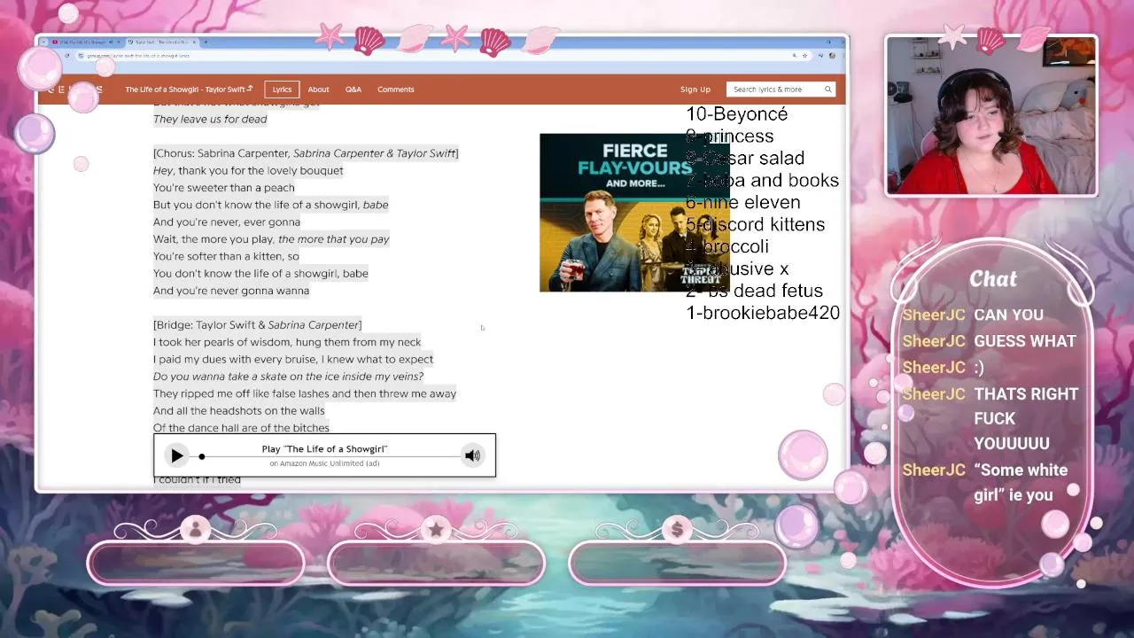Open the Lyrics tab

pyautogui.click(x=282, y=89)
